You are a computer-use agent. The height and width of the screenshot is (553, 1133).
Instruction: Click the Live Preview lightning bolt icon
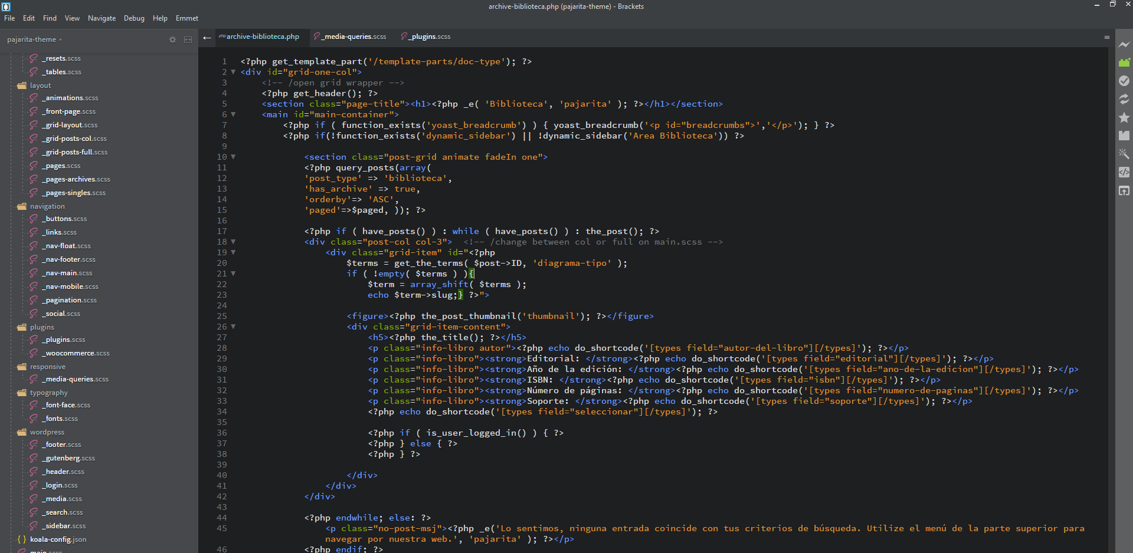(1124, 44)
